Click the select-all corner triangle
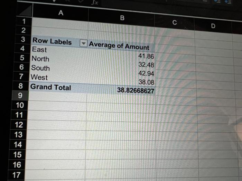Viewport: 242px width, 181px height. pyautogui.click(x=25, y=10)
